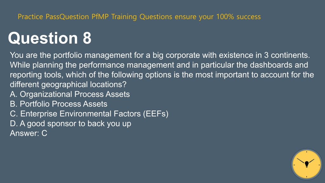Click the lightbulb in the clock center
The height and width of the screenshot is (183, 325).
(307, 164)
